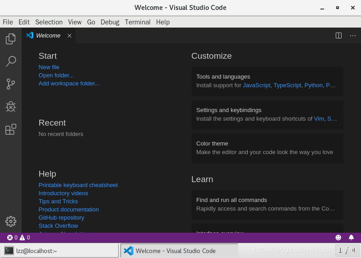Viewport: 361px width, 258px height.
Task: Click the 'No recent folders' text
Action: pos(61,134)
